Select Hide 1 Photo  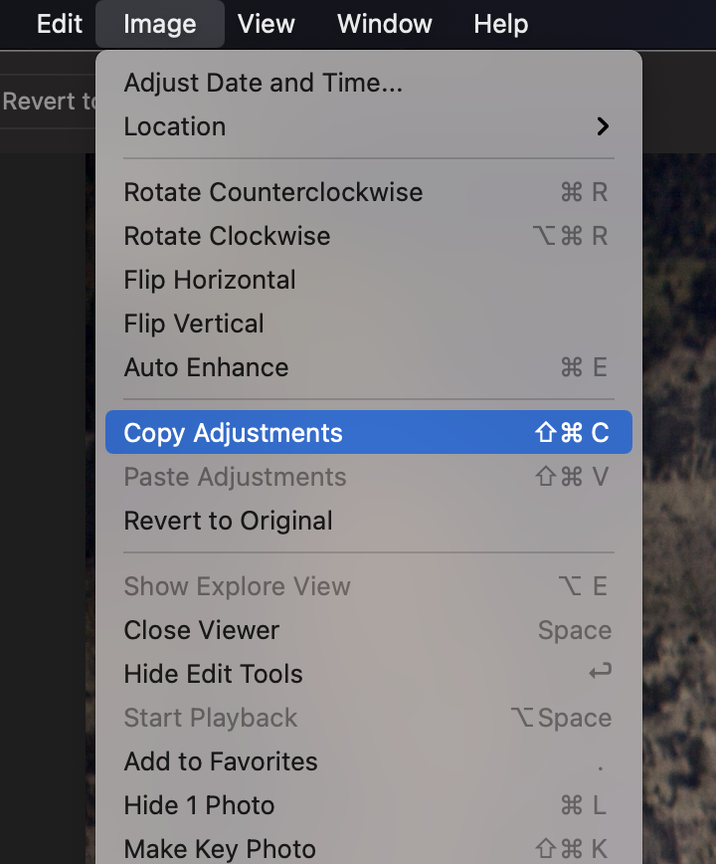click(x=369, y=805)
